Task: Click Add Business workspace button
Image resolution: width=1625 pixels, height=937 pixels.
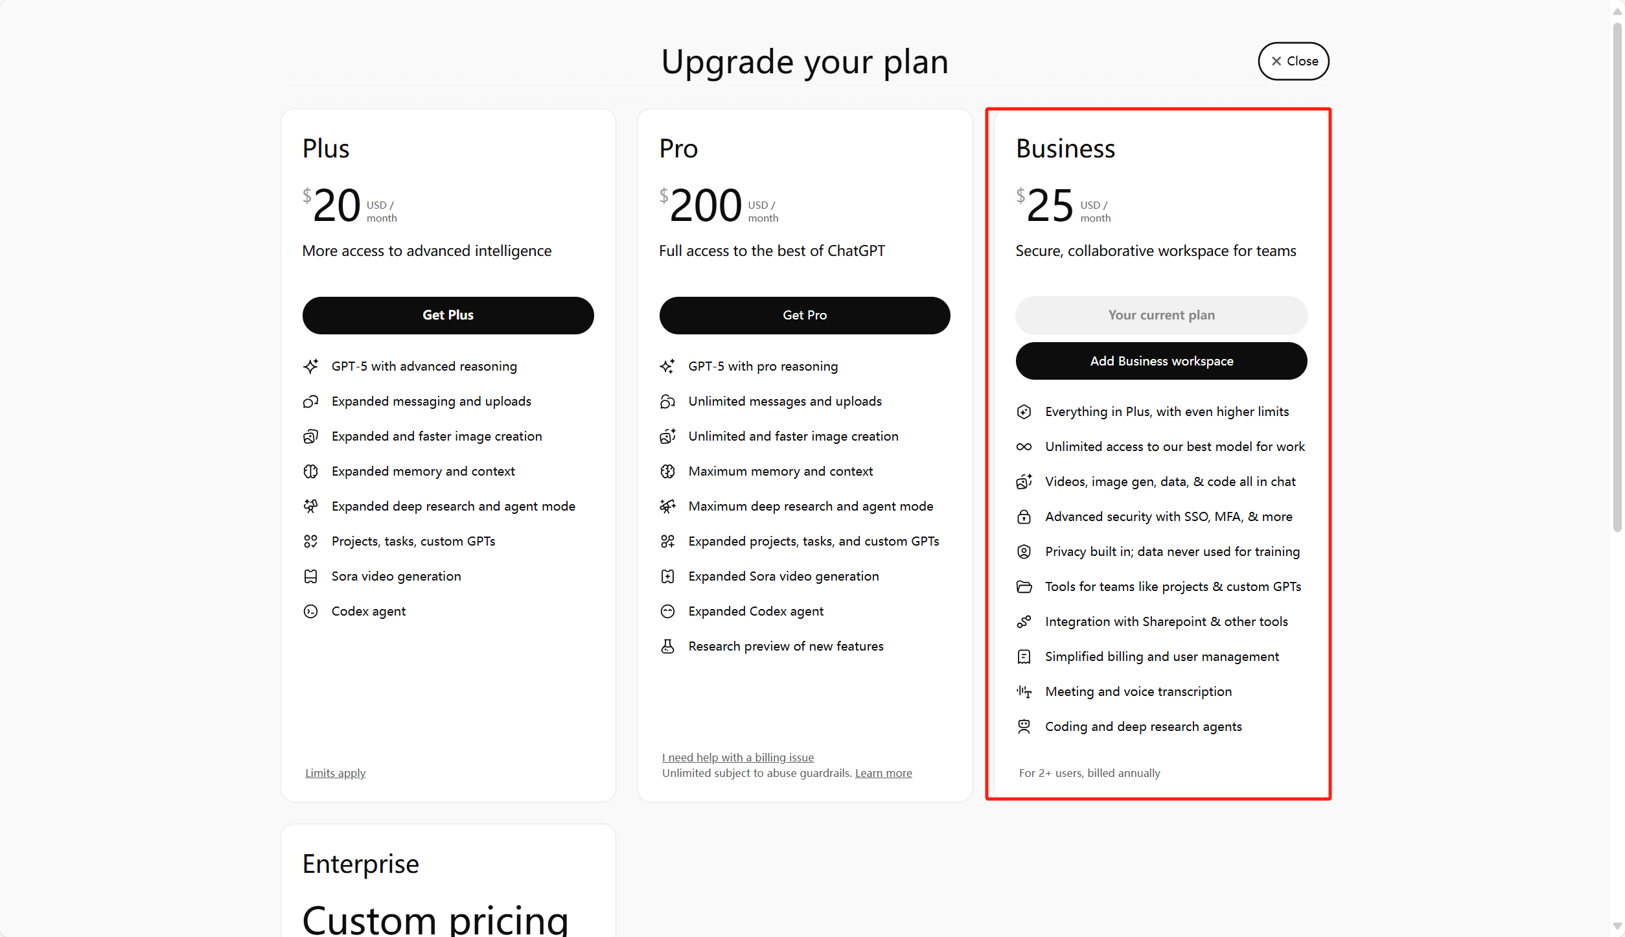Action: point(1161,361)
